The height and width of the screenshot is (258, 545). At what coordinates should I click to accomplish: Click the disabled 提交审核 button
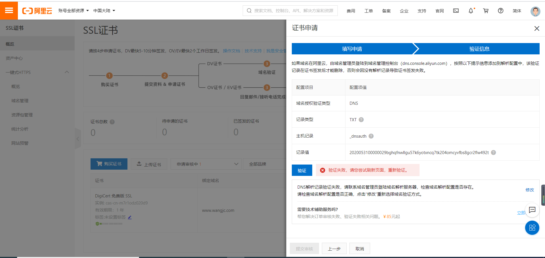click(304, 248)
